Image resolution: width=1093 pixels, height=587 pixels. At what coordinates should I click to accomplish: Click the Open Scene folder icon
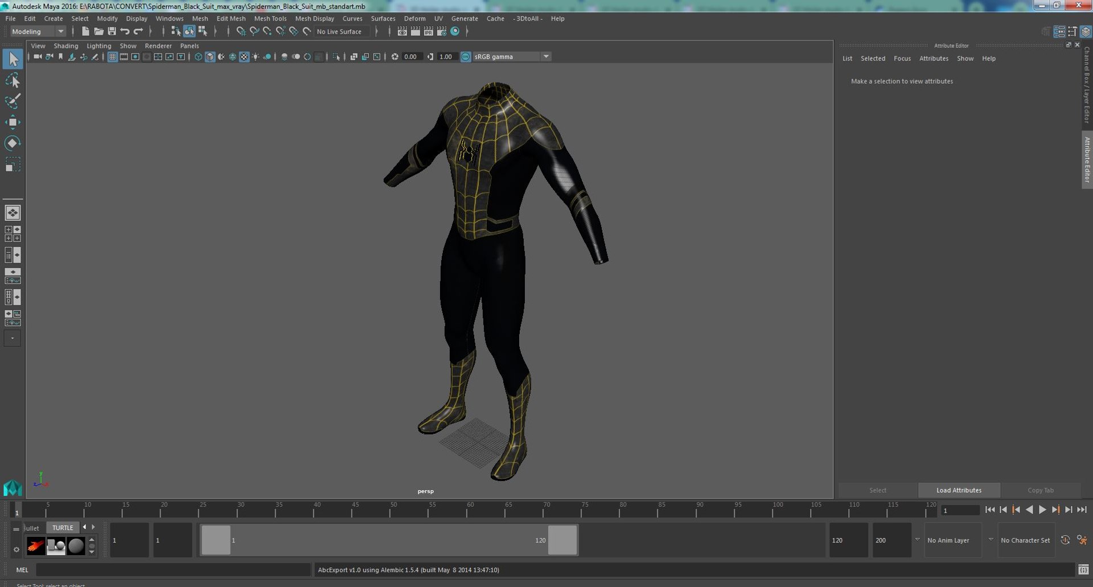point(98,31)
